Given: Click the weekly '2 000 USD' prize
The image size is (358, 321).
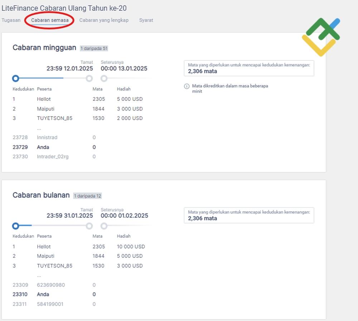Looking at the screenshot, I should click(x=130, y=118).
